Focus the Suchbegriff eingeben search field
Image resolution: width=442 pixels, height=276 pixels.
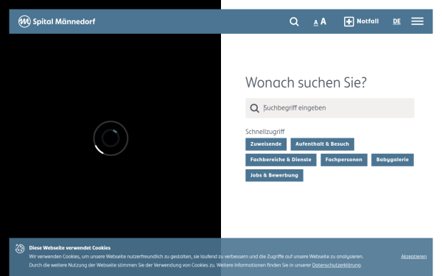click(x=330, y=108)
